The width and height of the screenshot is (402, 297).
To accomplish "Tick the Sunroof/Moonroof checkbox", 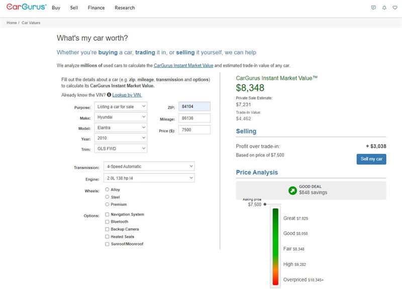I will pyautogui.click(x=107, y=244).
